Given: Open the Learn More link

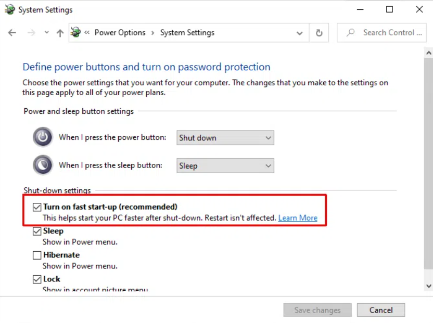Looking at the screenshot, I should [x=298, y=218].
